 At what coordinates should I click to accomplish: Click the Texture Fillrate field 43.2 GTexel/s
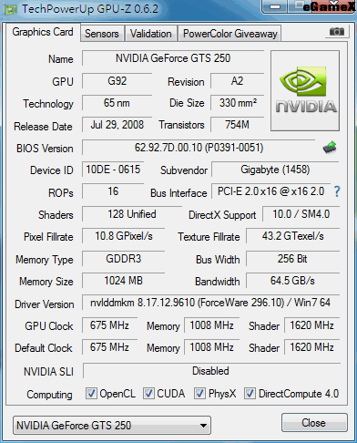pyautogui.click(x=292, y=236)
